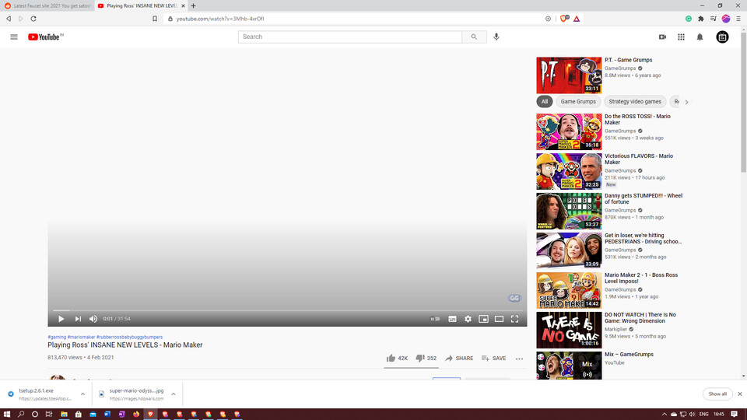Screen dimensions: 747x420
Task: Select the All filter chip
Action: pyautogui.click(x=545, y=101)
